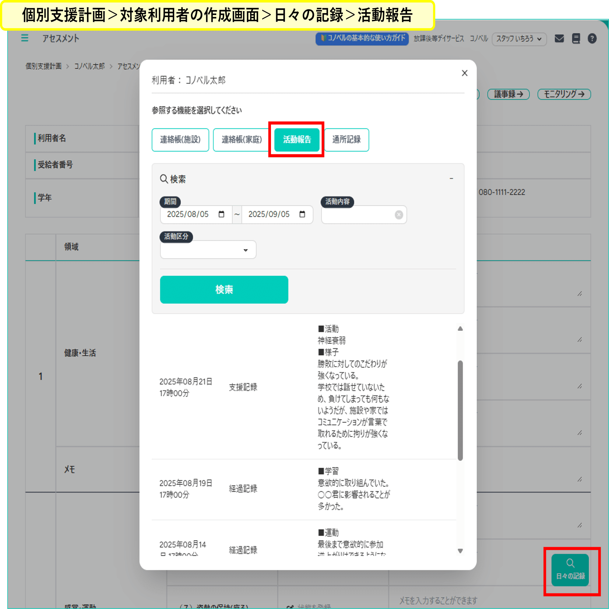609x609 pixels.
Task: Open the document/manual icon in the header
Action: 576,38
